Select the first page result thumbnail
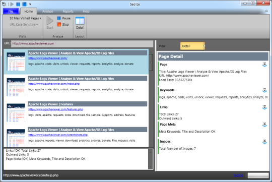The width and height of the screenshot is (272, 182). coord(16,62)
